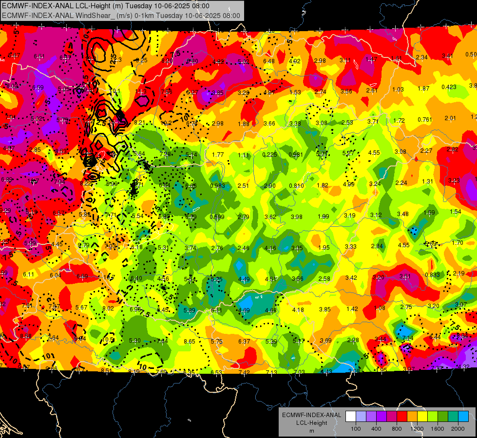This screenshot has width=477, height=438.
Task: Pick the pure purple legend swatch
Action: pos(382,417)
